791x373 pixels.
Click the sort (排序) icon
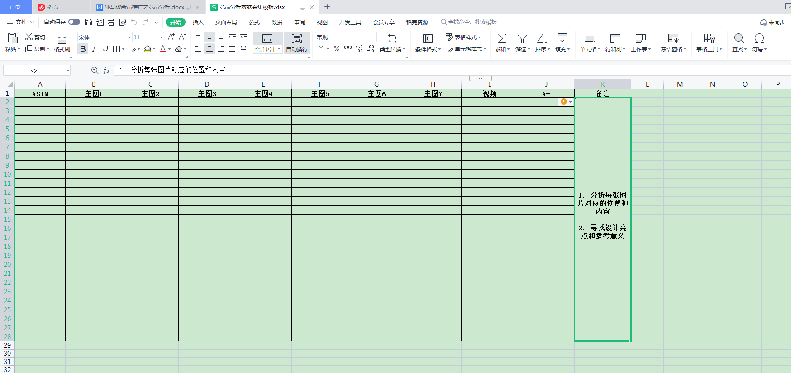coord(542,39)
